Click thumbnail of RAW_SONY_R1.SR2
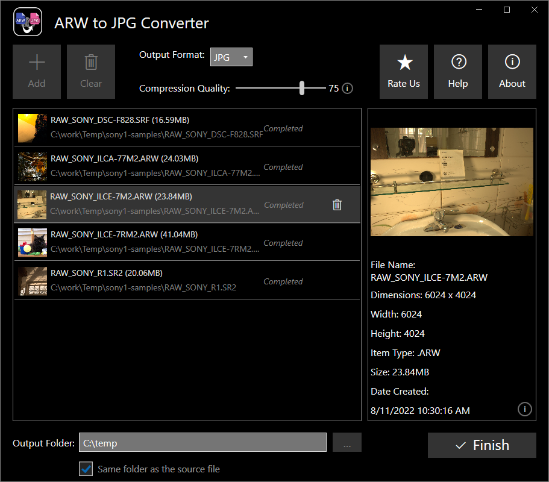 [33, 281]
